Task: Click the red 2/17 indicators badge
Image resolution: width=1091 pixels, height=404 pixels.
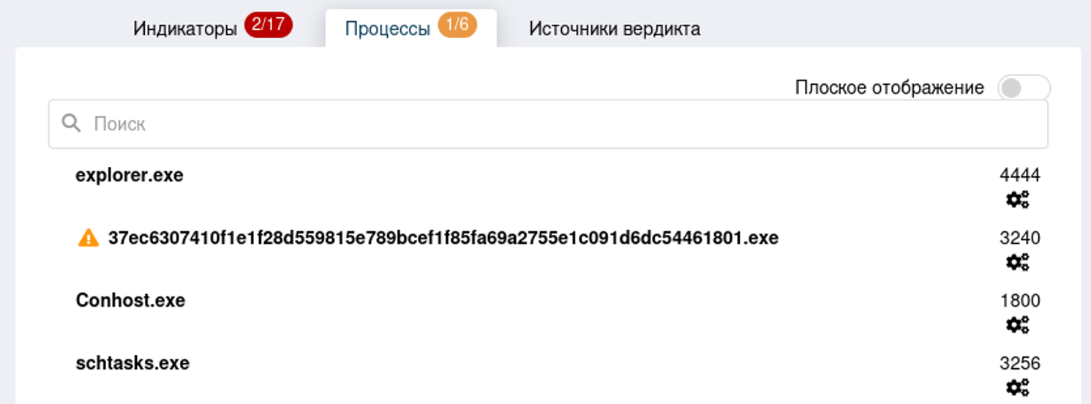Action: tap(268, 25)
